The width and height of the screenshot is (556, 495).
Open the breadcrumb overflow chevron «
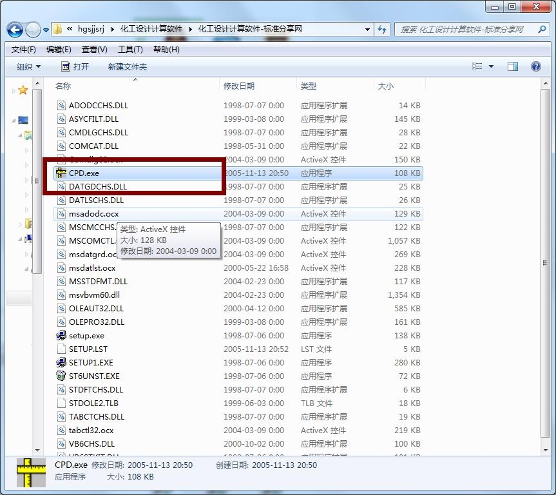click(x=70, y=29)
